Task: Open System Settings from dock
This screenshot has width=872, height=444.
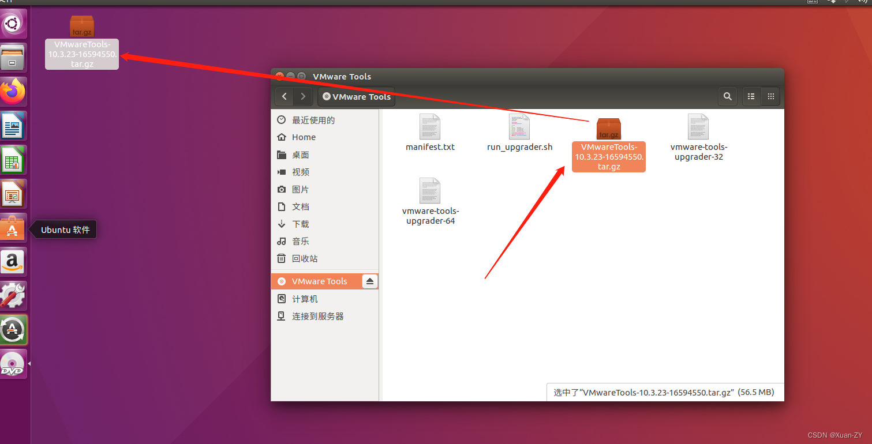Action: tap(13, 296)
